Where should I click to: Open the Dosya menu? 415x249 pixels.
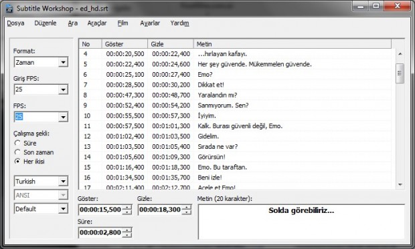coord(15,23)
